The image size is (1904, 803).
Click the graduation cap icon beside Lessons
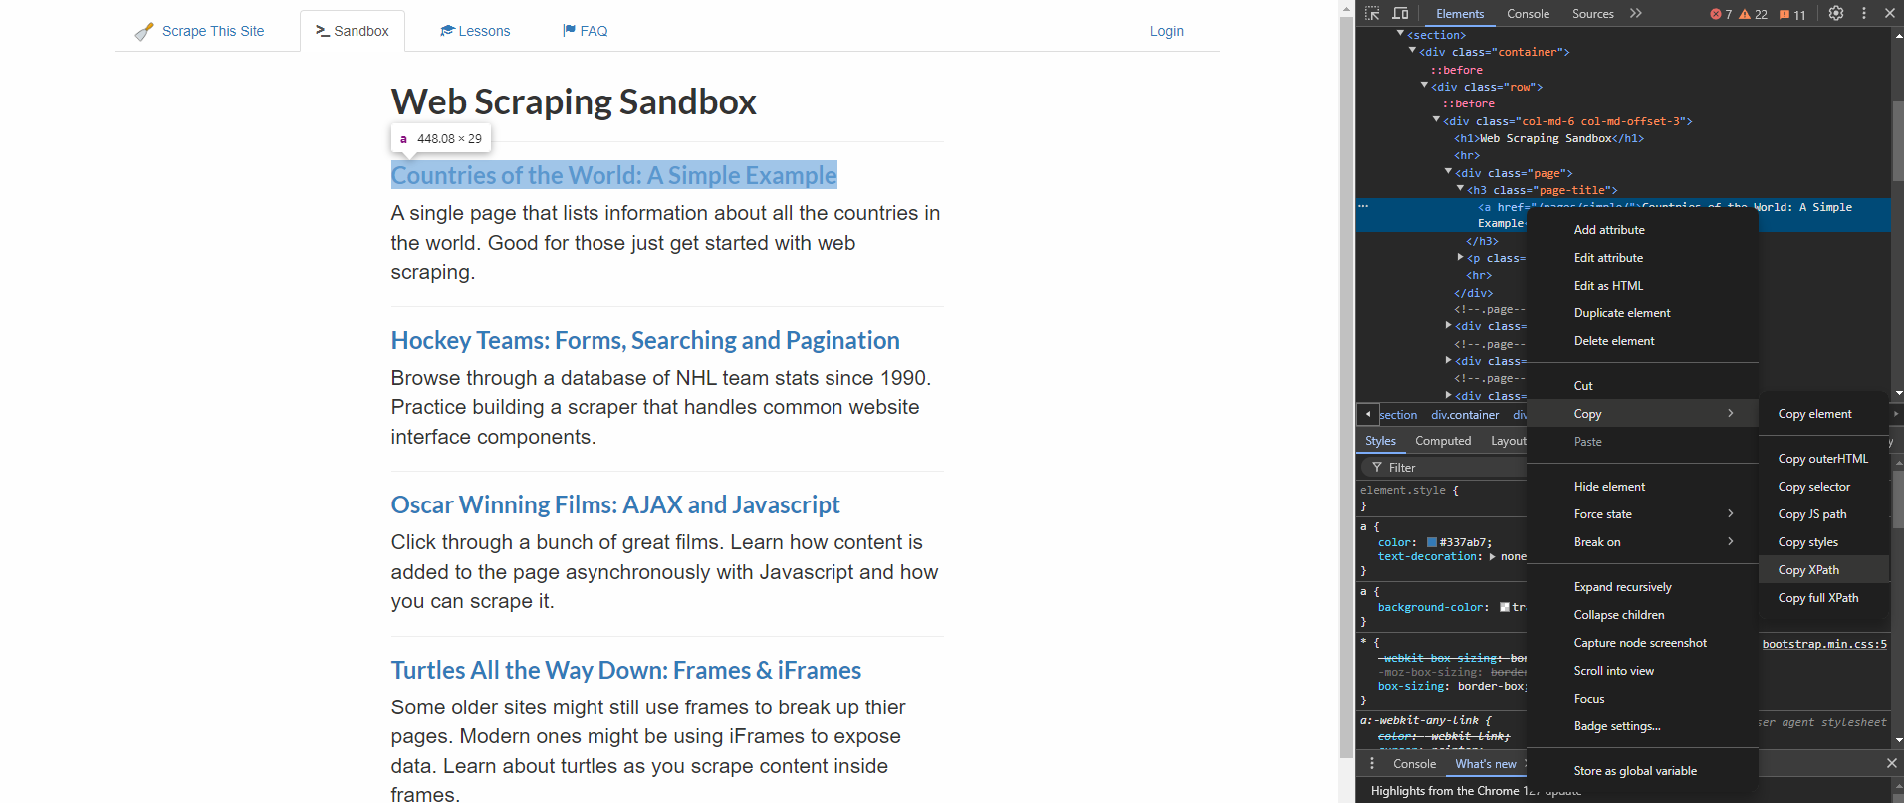[448, 31]
